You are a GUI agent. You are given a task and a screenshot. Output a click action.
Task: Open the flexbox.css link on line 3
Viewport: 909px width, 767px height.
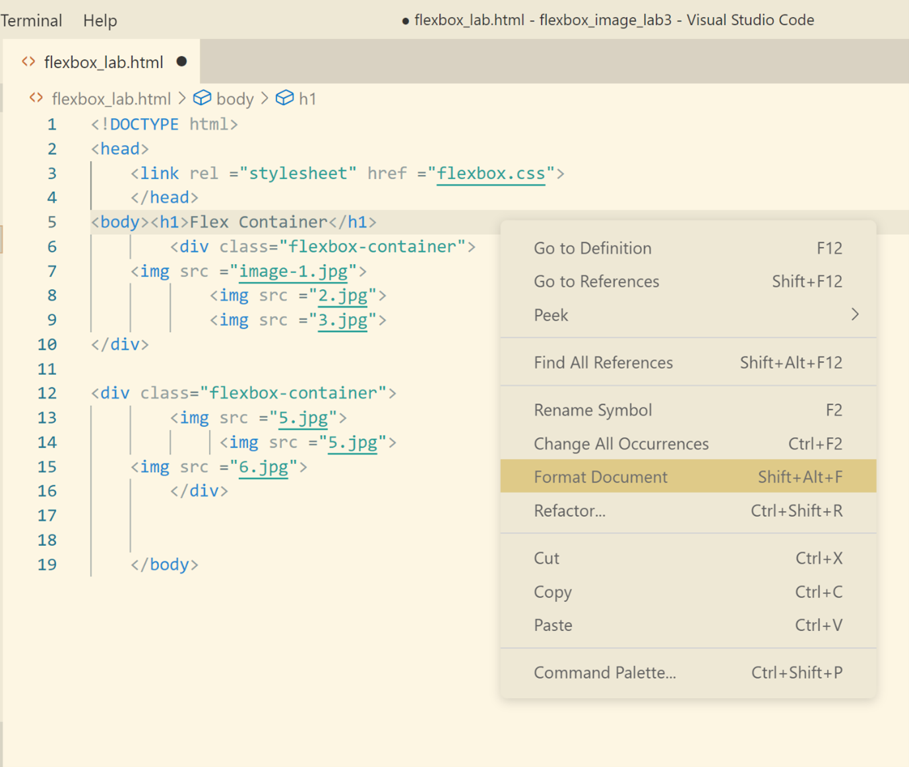[491, 174]
